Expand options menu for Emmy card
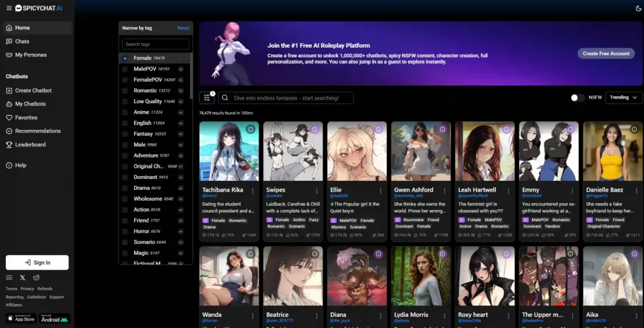The image size is (644, 328). point(572,190)
